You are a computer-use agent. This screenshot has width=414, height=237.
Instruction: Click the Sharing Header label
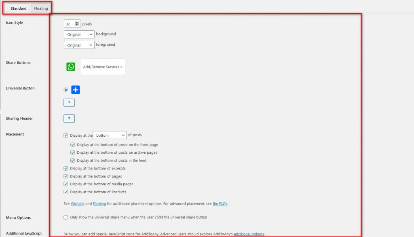(x=19, y=118)
